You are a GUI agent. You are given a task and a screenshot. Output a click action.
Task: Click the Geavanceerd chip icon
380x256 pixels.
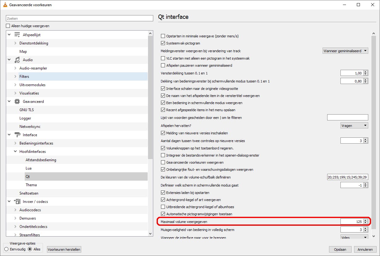coord(17,102)
